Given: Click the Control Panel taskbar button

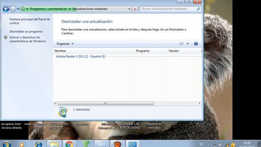Looking at the screenshot, I should click(133, 144).
